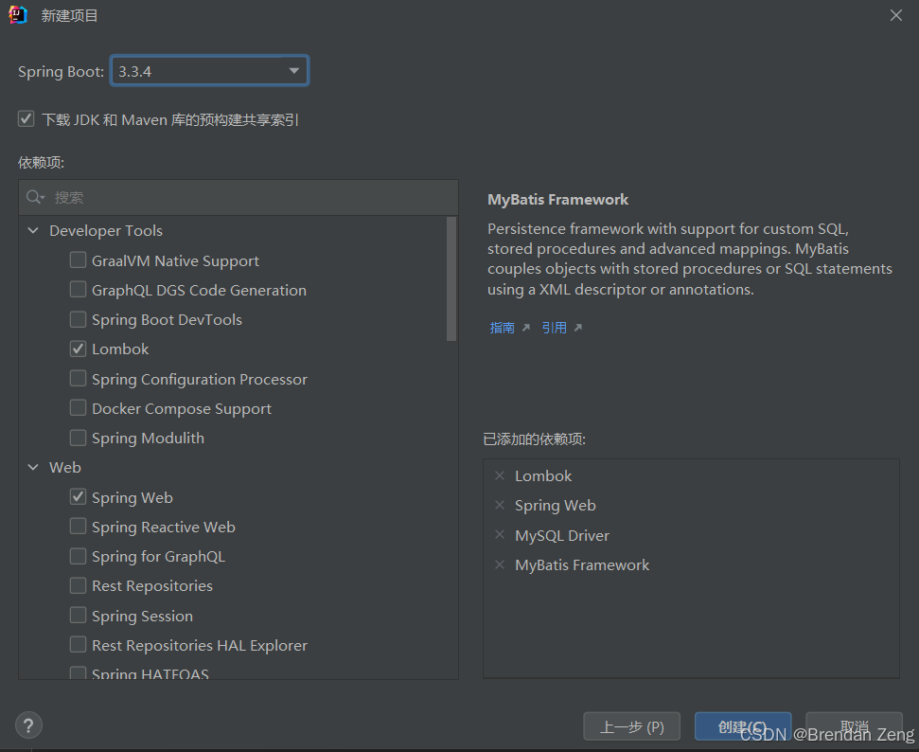Select MyBatis Framework in added dependencies list
The width and height of the screenshot is (919, 752).
pos(582,564)
